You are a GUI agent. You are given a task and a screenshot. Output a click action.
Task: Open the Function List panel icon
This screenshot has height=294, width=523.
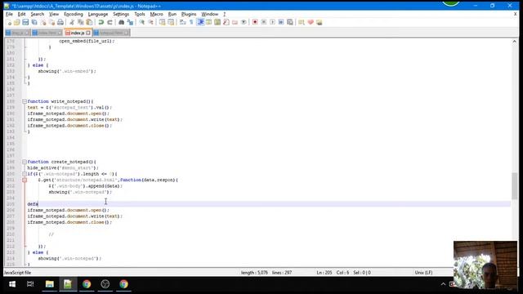[x=226, y=22]
